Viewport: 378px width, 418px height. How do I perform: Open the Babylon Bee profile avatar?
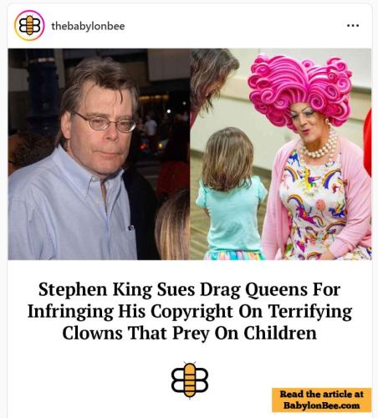(x=29, y=25)
